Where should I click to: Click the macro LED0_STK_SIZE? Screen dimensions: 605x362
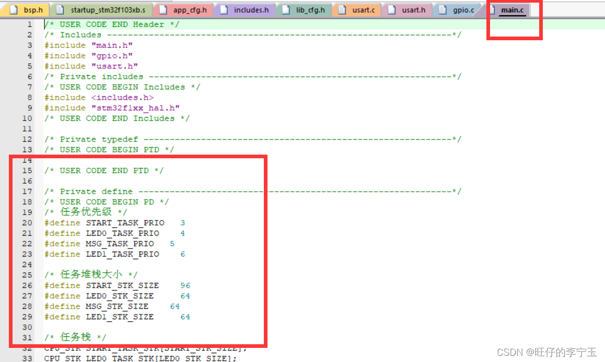(x=120, y=296)
